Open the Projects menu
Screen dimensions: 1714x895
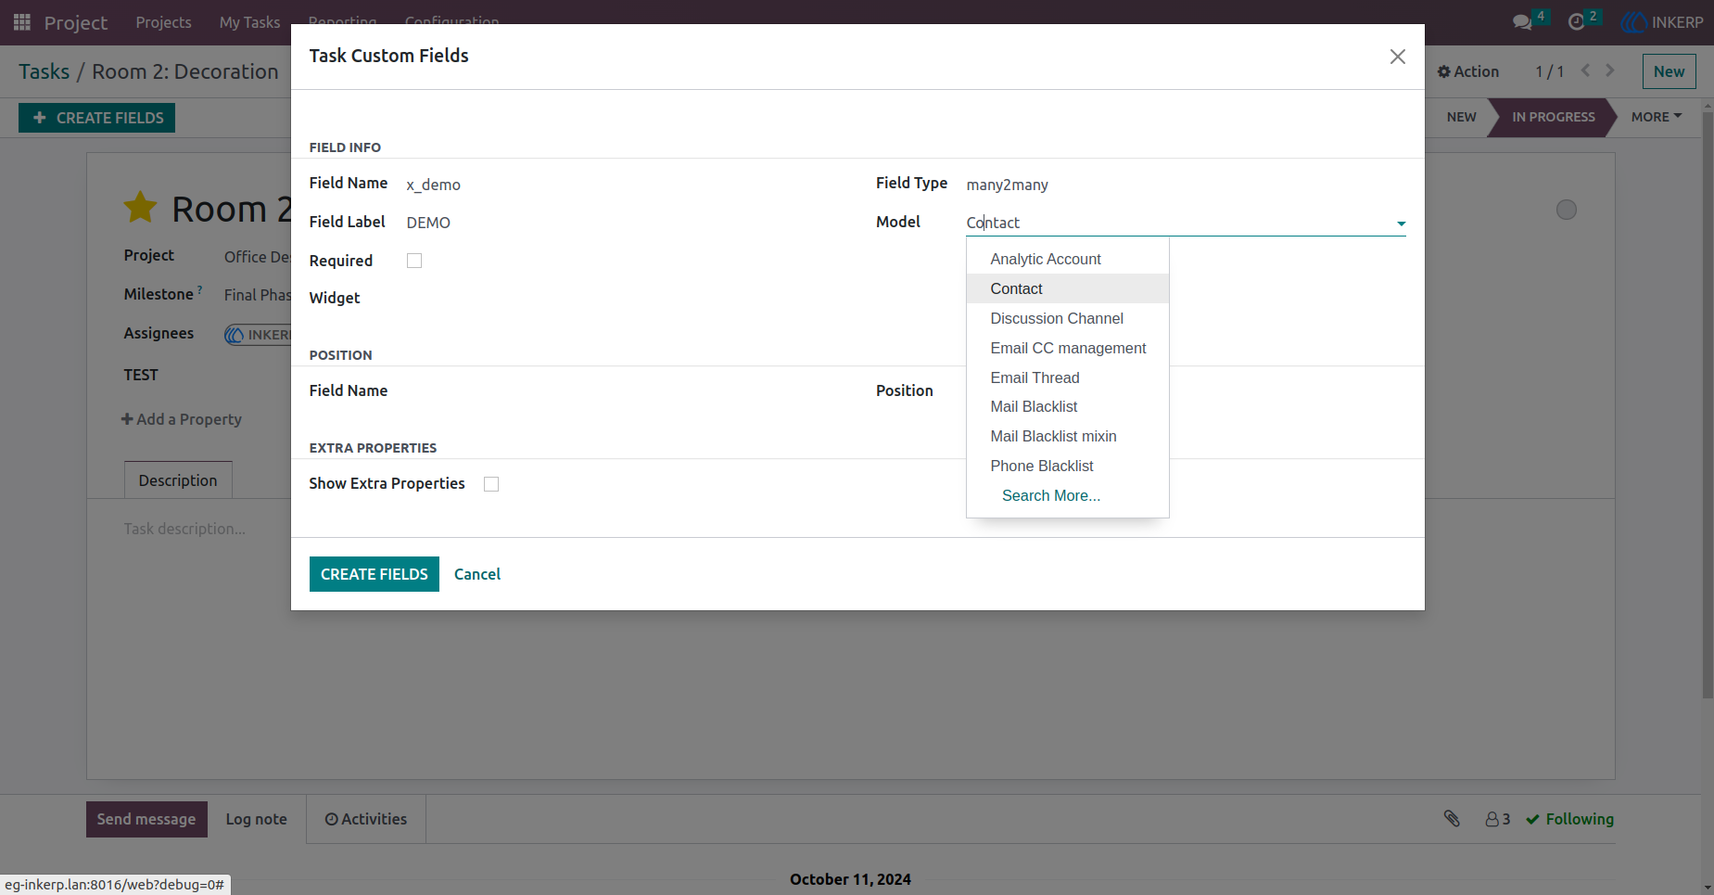click(x=163, y=22)
